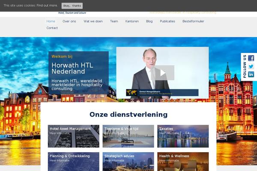Open the Kantoren menu item
The image size is (257, 171).
point(132,21)
